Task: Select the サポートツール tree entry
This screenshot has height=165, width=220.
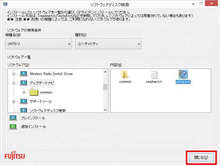Action: click(41, 102)
